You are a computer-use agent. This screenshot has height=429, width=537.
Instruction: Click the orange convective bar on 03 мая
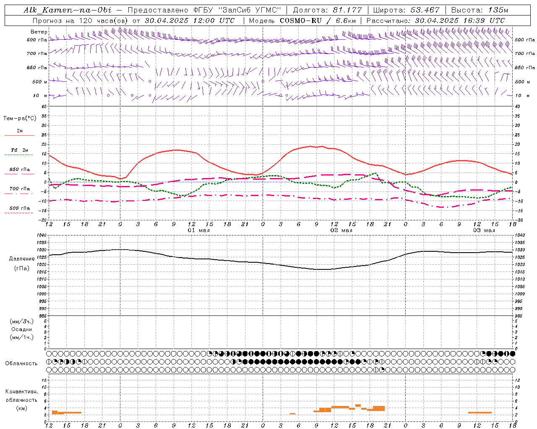[480, 413]
